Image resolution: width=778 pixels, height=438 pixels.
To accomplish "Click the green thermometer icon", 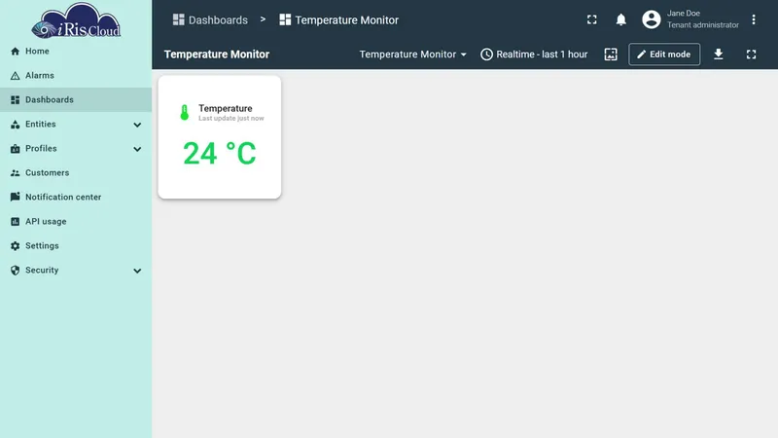I will click(x=185, y=112).
